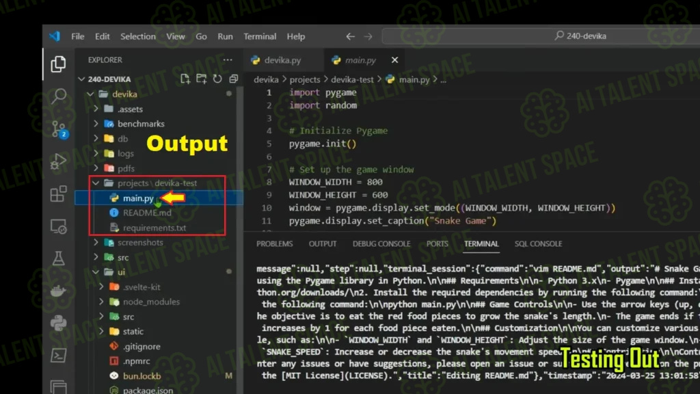This screenshot has width=700, height=394.
Task: Show the TERMINAL panel tab
Action: tap(481, 244)
